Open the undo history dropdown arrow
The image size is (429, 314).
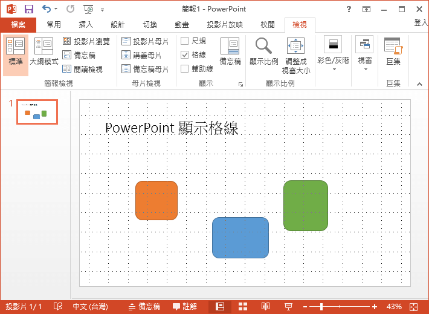56,9
